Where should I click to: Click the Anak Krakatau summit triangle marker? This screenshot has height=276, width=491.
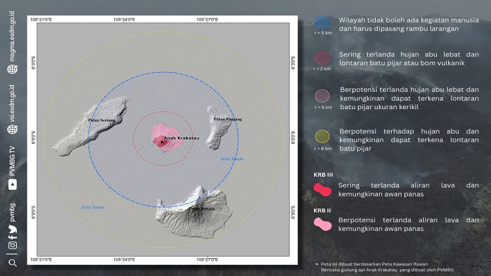click(x=162, y=141)
